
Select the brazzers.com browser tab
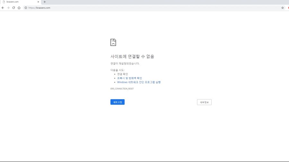tap(20, 2)
